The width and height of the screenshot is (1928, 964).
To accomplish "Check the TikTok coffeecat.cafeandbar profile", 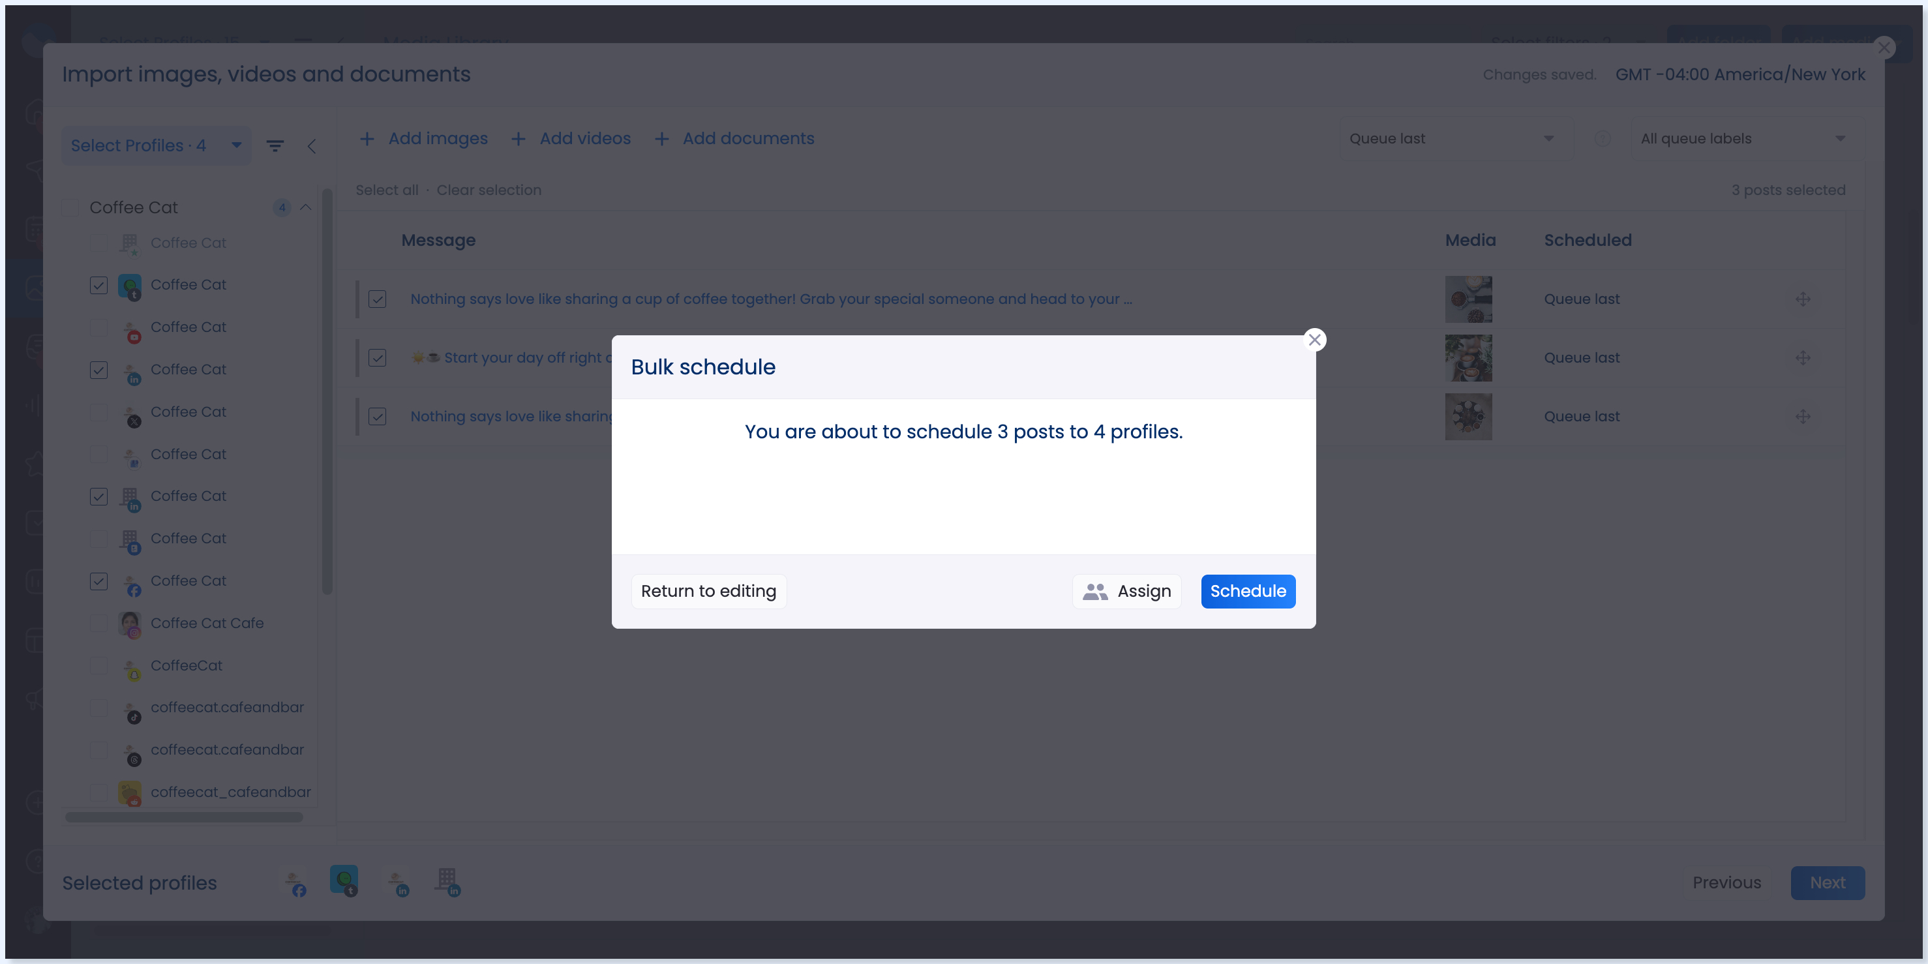I will (x=98, y=708).
